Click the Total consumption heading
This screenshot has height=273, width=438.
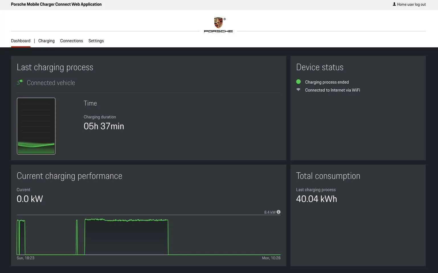[x=328, y=176]
